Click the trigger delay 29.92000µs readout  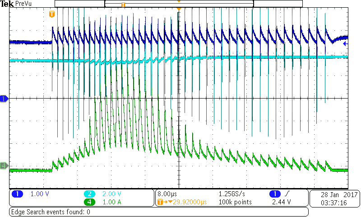pyautogui.click(x=190, y=202)
